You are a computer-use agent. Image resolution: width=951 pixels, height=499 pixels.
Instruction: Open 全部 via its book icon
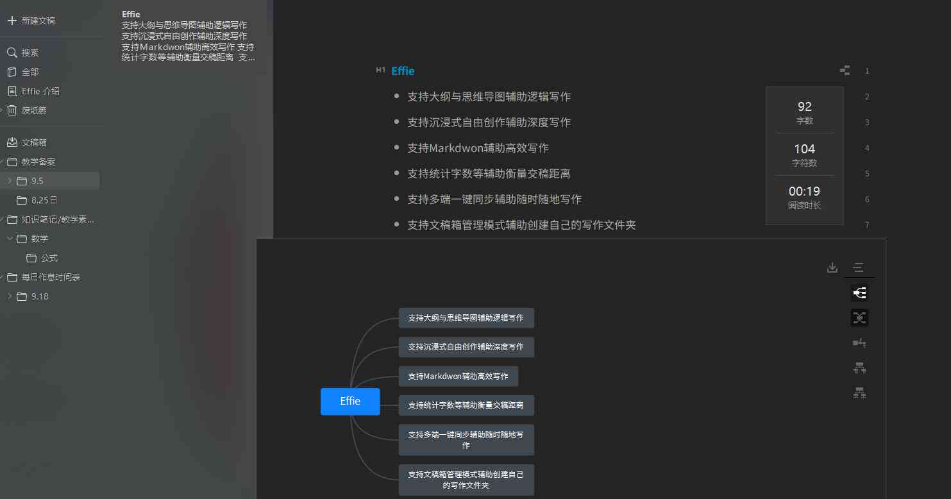[x=12, y=72]
